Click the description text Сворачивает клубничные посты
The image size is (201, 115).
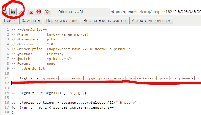76,49
